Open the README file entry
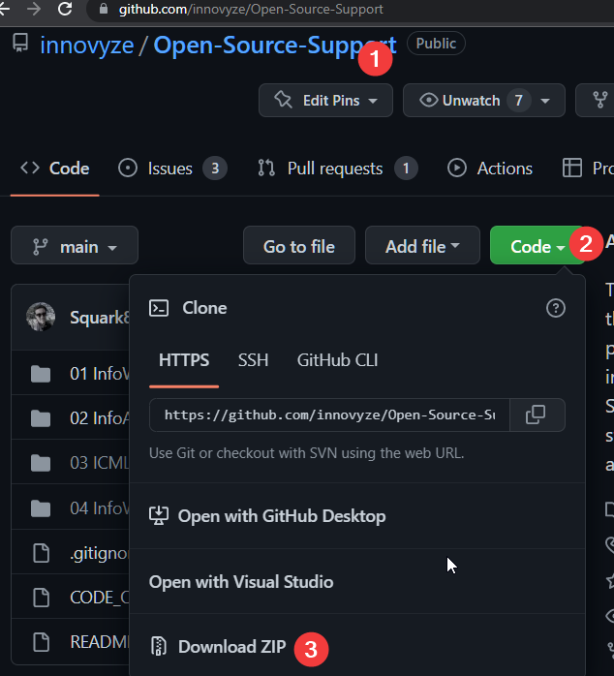This screenshot has height=676, width=614. pyautogui.click(x=100, y=642)
